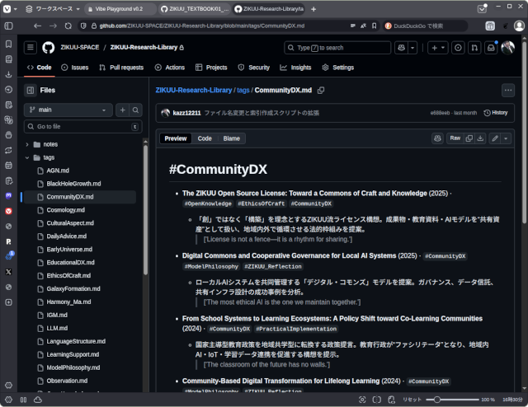528x407 pixels.
Task: Collapse the Files side panel
Action: pos(30,90)
